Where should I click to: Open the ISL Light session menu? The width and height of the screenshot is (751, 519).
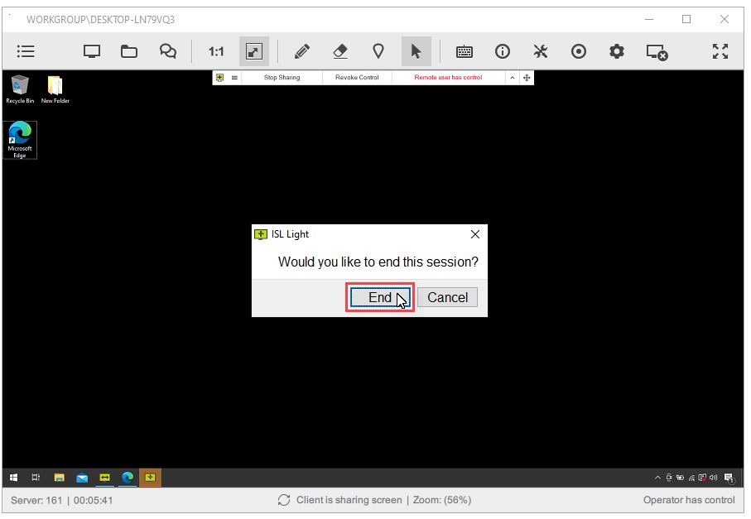pyautogui.click(x=26, y=51)
